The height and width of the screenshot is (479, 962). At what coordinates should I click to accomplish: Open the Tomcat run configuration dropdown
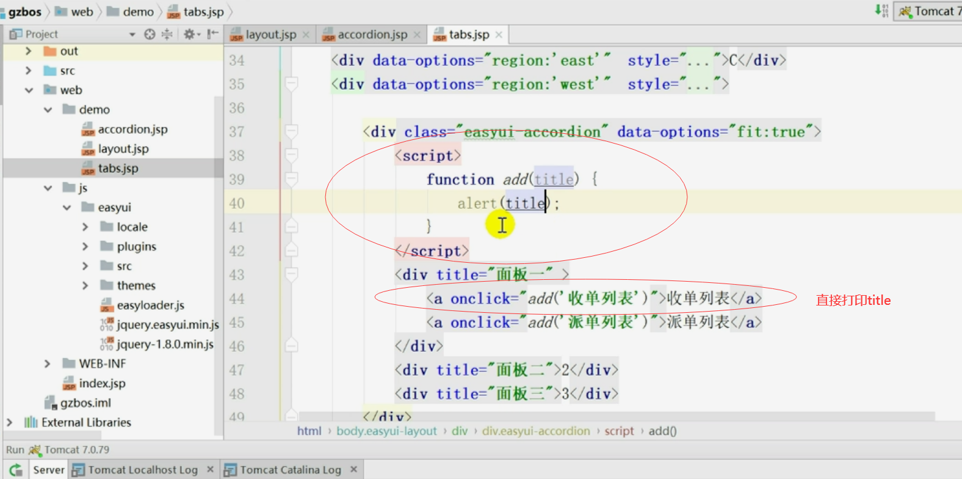pos(928,11)
